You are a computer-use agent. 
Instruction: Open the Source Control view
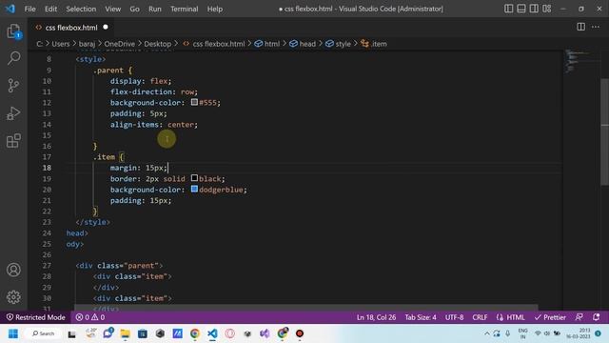coord(13,86)
